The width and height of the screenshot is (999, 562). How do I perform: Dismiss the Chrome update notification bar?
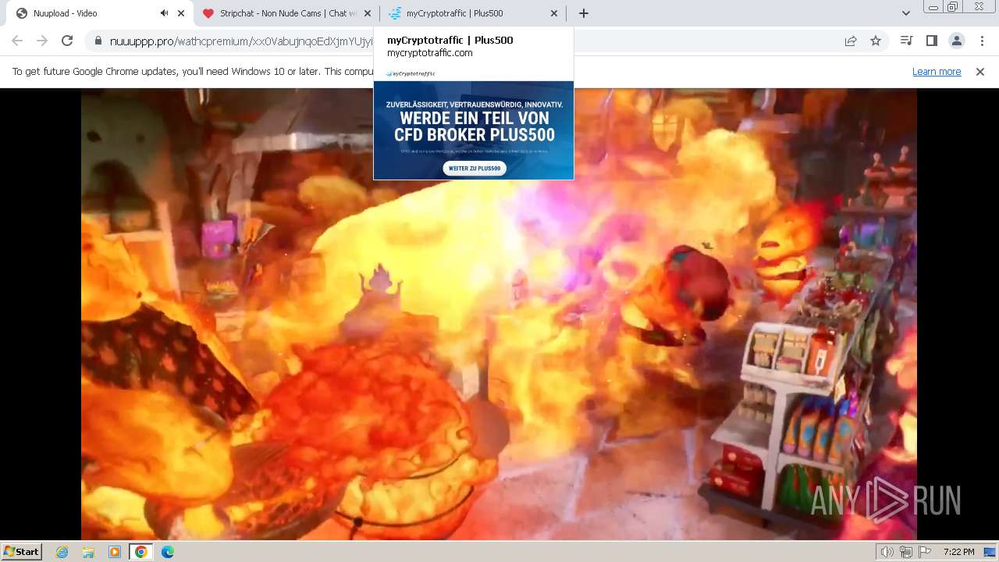980,72
